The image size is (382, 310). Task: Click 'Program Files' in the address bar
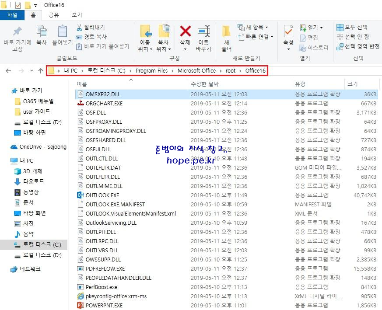click(151, 71)
